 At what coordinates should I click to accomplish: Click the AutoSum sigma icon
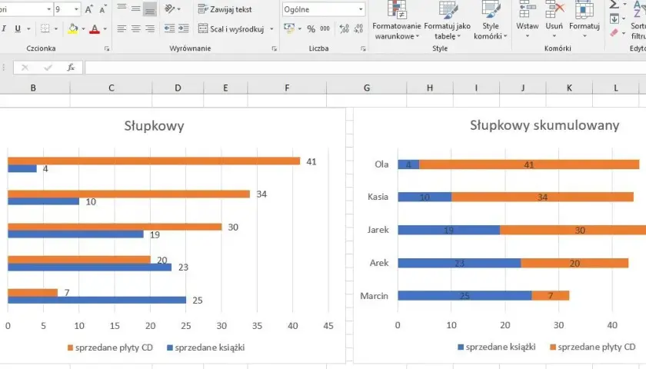coord(614,5)
